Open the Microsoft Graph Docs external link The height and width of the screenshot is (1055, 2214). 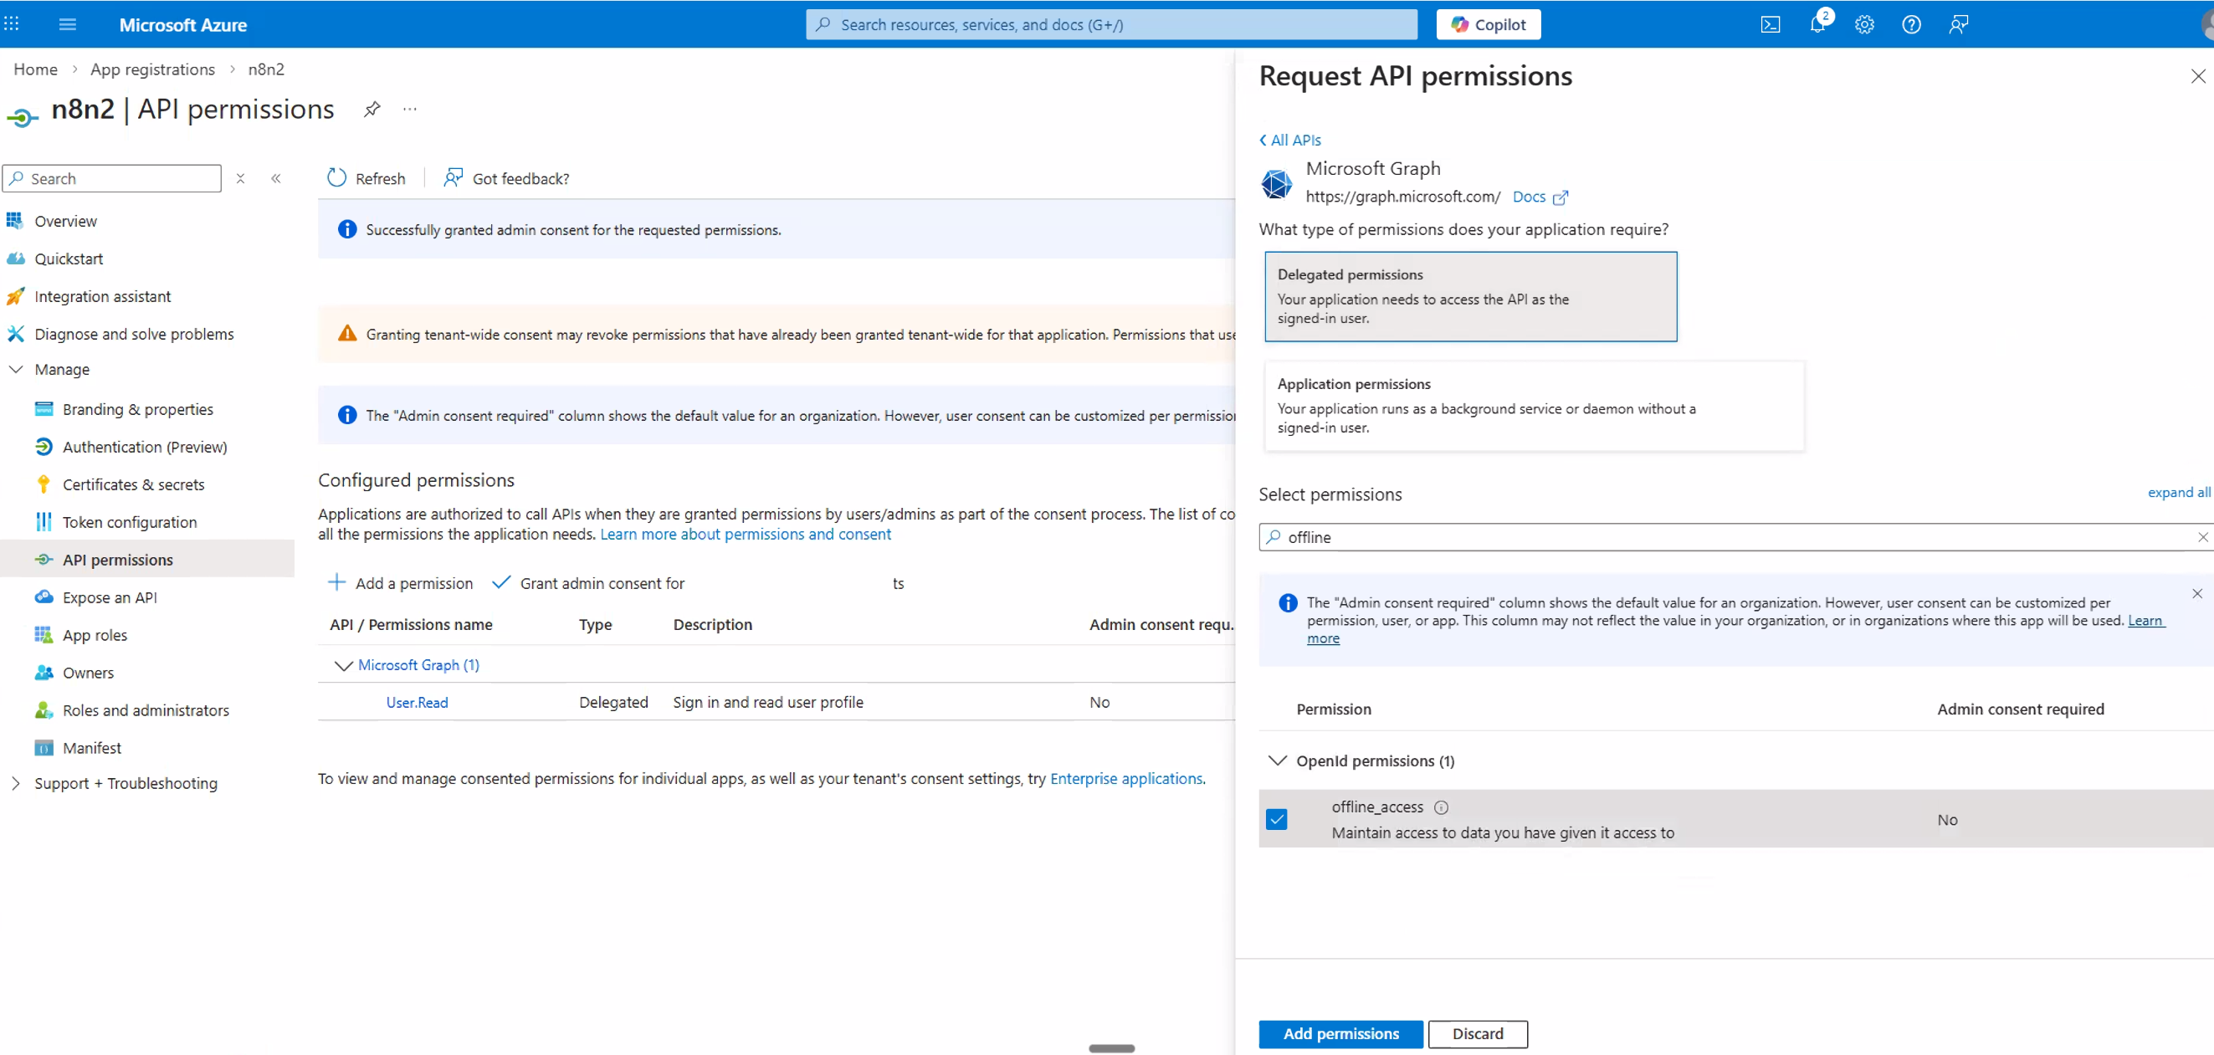(x=1540, y=197)
